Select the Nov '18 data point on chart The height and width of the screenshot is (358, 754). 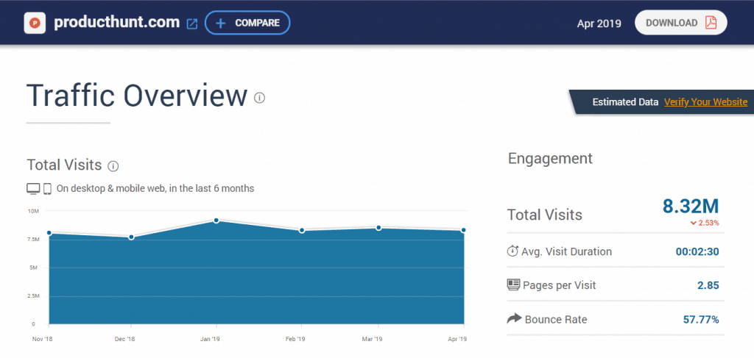pyautogui.click(x=49, y=233)
